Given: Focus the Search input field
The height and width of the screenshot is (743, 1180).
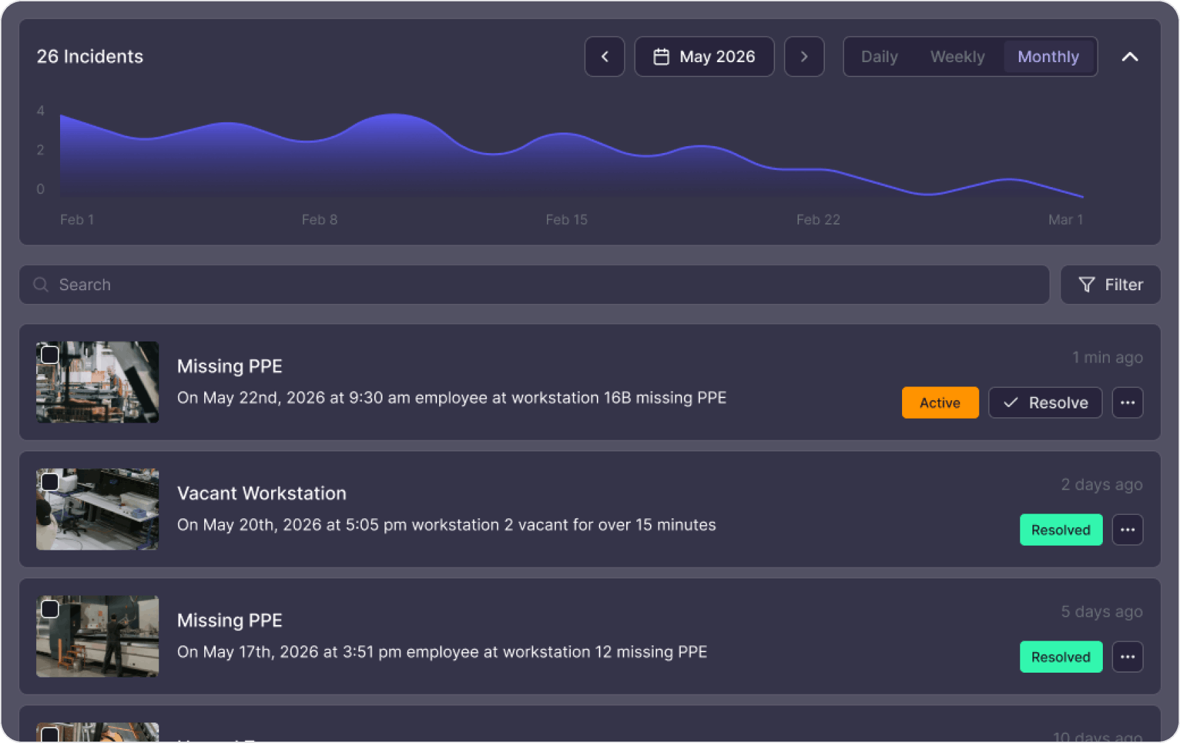Looking at the screenshot, I should [534, 285].
